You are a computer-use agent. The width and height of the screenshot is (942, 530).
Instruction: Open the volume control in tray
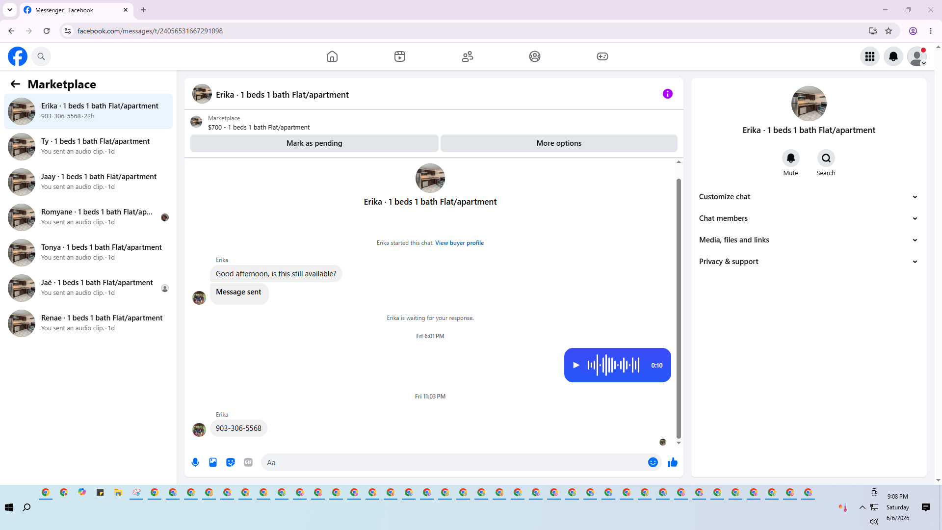874,522
